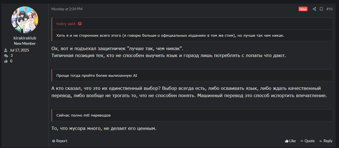Viewport: 339px width, 148px height.
Task: Click the share post icon
Action: click(x=314, y=9)
